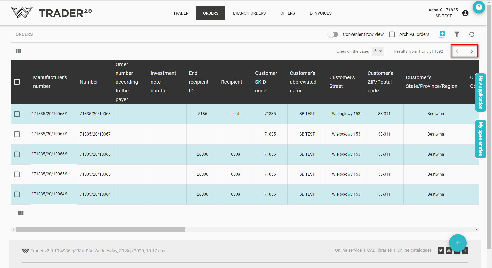
Task: Switch to the Branch Orders tab
Action: point(249,13)
